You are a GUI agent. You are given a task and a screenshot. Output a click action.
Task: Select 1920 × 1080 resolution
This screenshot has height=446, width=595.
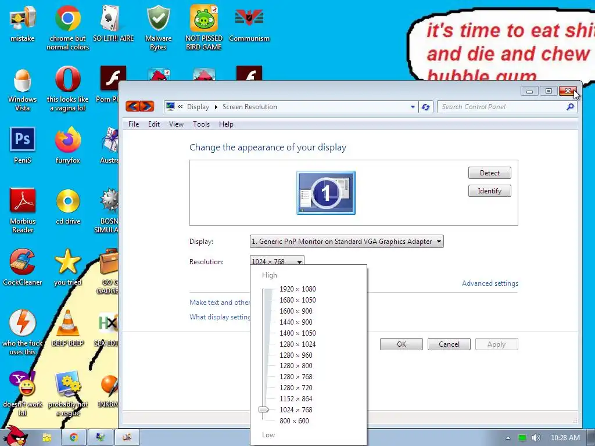[x=297, y=289]
